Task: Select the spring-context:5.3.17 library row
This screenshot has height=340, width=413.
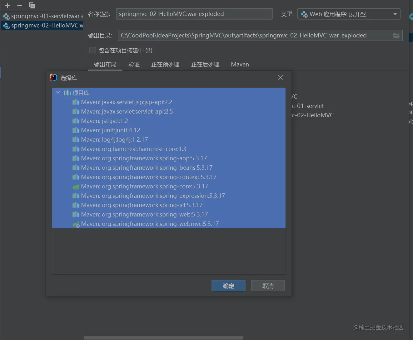Action: pyautogui.click(x=169, y=177)
